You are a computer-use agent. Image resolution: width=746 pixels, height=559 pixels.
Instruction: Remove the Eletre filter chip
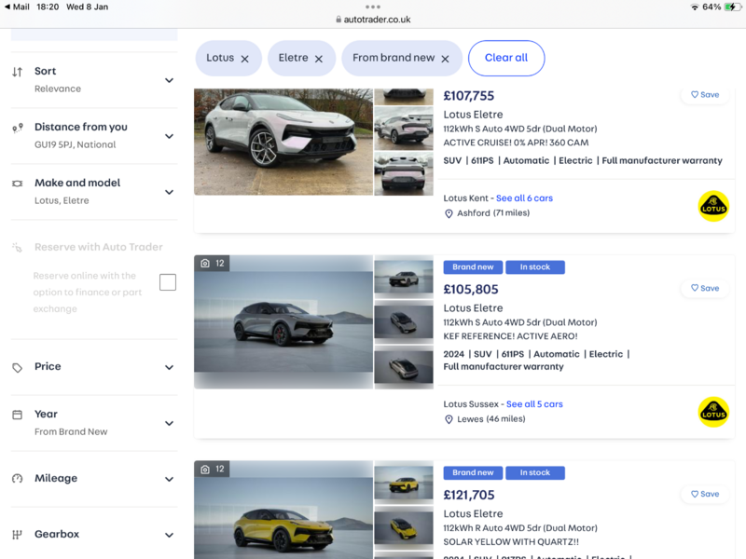pyautogui.click(x=318, y=59)
